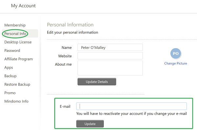Viewport: 197px width, 130px height.
Task: Go to Desktop License settings
Action: [x=18, y=42]
